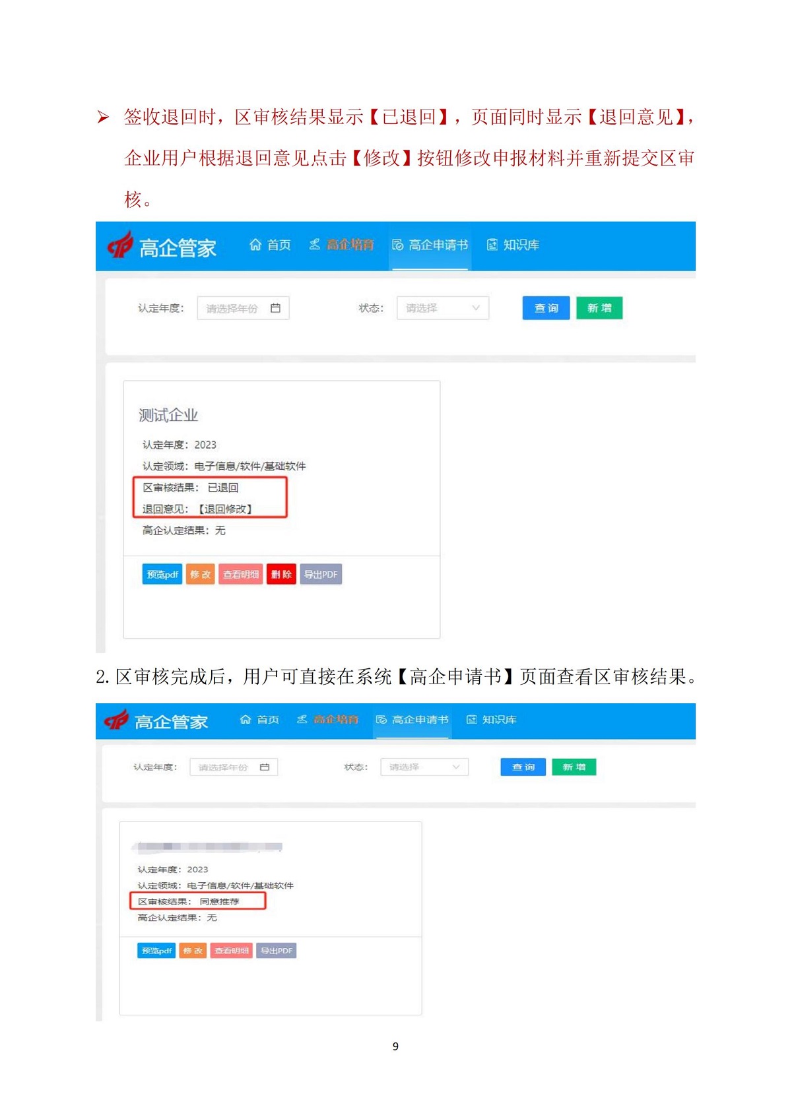Open 知识库 tab in the upper screenshot
792x1119 pixels.
[x=513, y=245]
